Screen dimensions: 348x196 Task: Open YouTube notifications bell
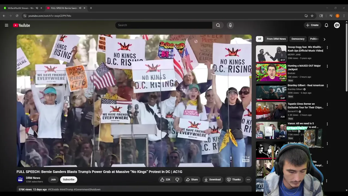coord(326,25)
